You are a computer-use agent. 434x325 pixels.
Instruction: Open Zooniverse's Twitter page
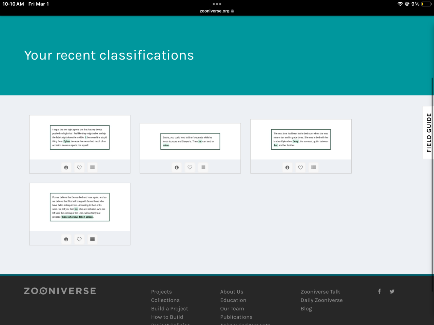pos(392,291)
